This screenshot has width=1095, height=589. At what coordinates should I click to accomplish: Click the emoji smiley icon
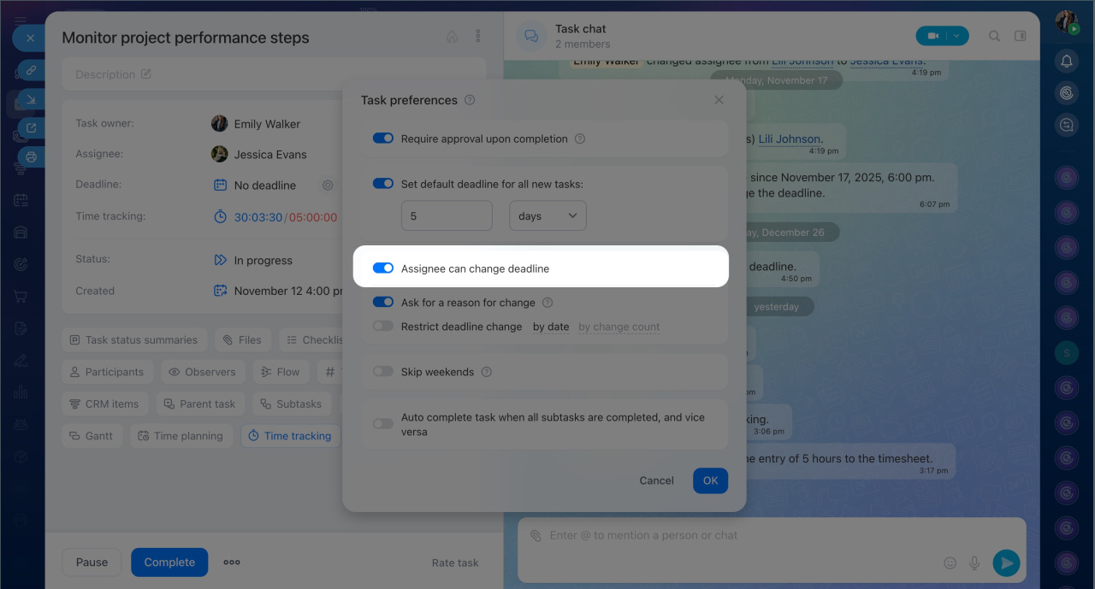(x=950, y=562)
